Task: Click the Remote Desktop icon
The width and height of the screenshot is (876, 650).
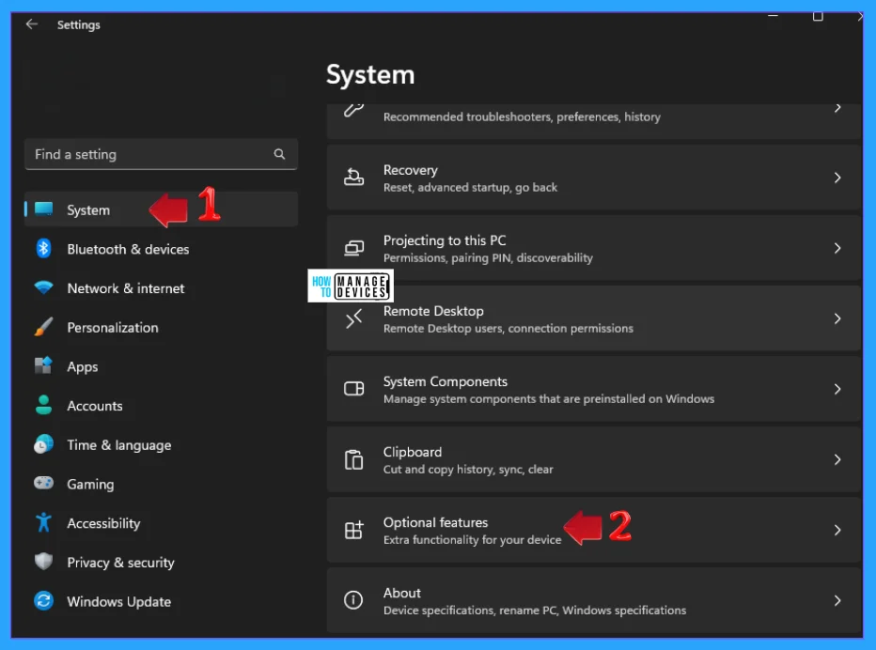Action: (x=353, y=318)
